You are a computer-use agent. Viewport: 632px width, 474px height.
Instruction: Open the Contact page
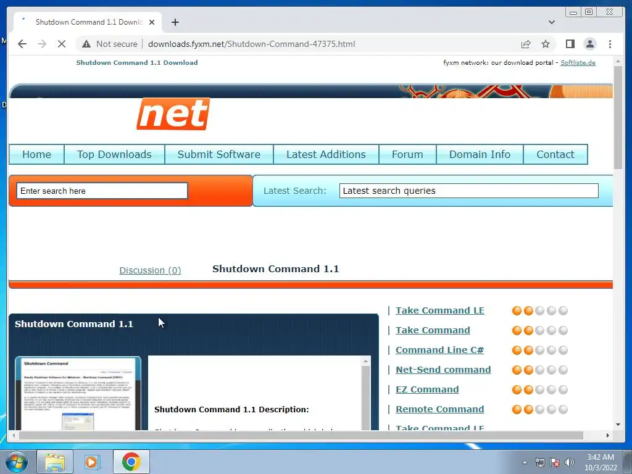tap(555, 154)
